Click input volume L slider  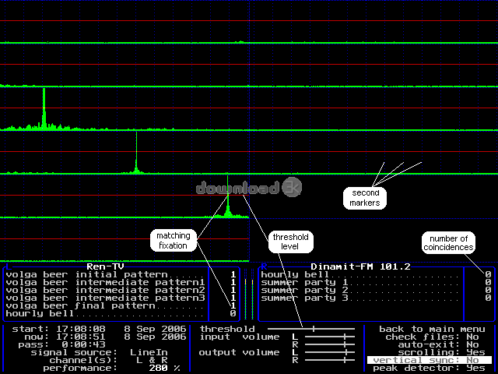pyautogui.click(x=330, y=337)
